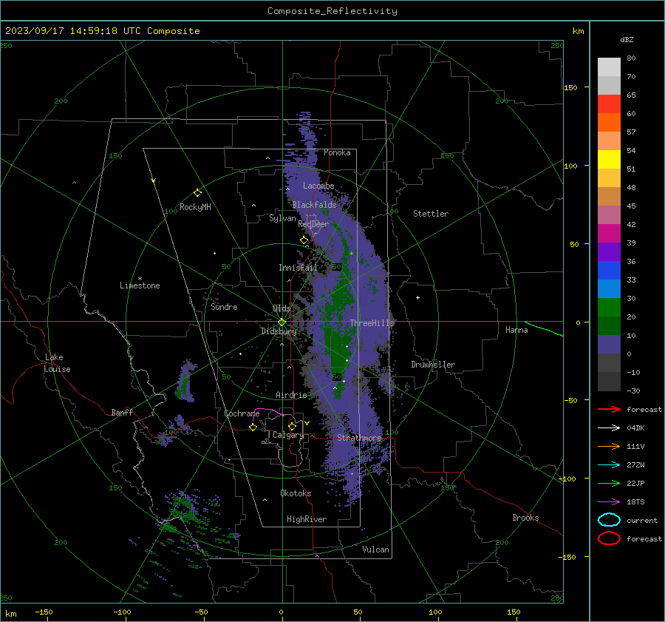Click the Hanna town label
665x622 pixels.
pos(516,330)
